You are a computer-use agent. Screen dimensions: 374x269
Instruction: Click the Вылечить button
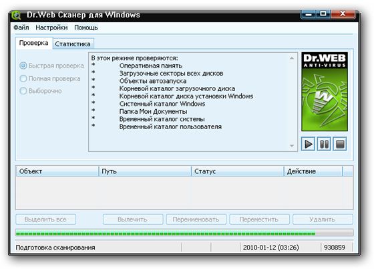[133, 219]
